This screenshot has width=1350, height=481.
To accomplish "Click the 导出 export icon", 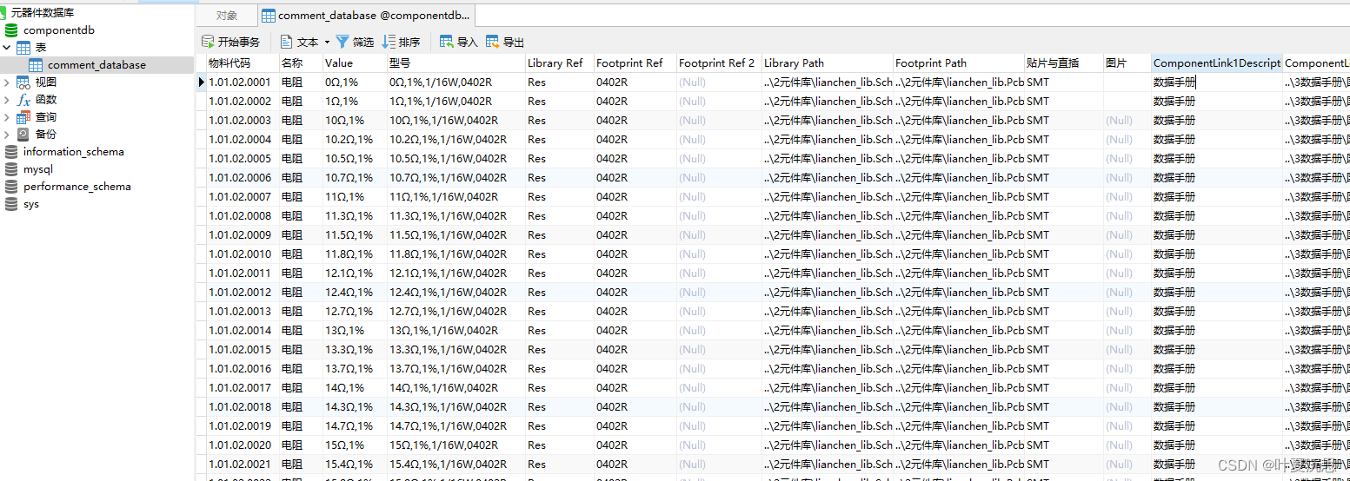I will pyautogui.click(x=493, y=42).
